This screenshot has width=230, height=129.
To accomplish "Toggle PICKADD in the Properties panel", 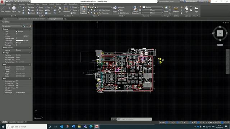I will coord(24,26).
